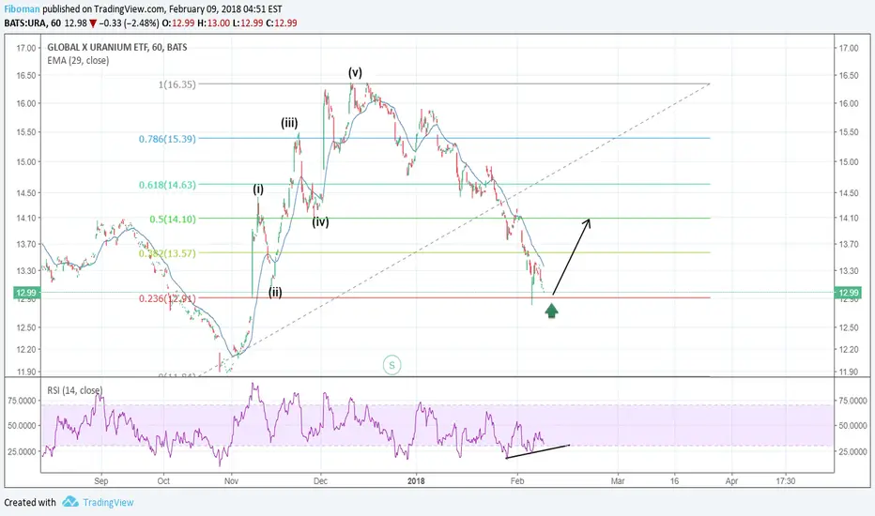The image size is (875, 516).
Task: Click the Nov label on the time axis
Action: [x=231, y=481]
